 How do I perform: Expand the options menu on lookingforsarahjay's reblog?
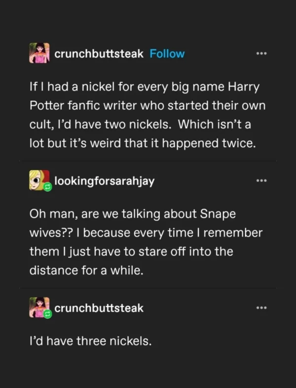(x=261, y=181)
